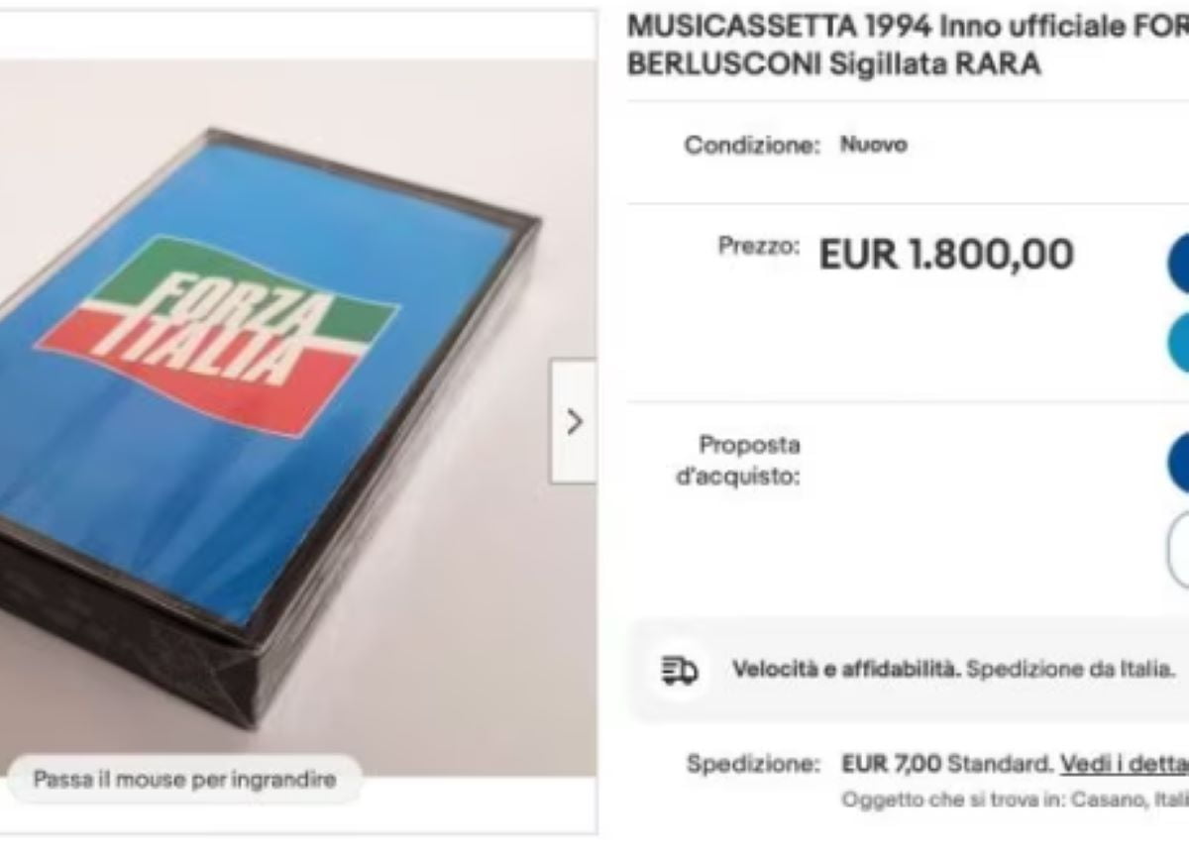Click the shipping truck icon
This screenshot has width=1189, height=854.
click(680, 671)
